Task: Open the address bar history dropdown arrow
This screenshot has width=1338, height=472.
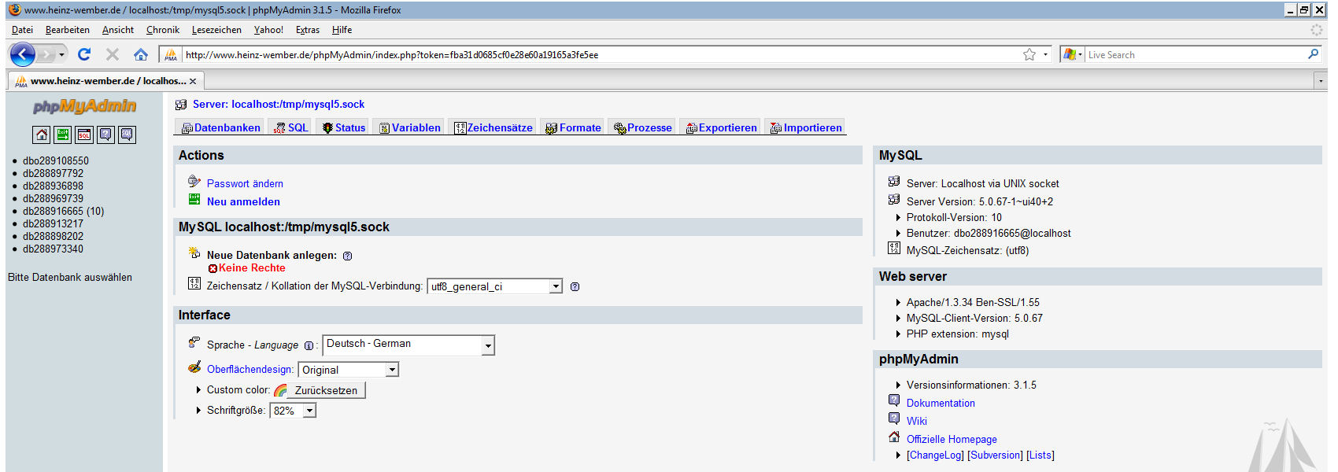Action: (1045, 54)
